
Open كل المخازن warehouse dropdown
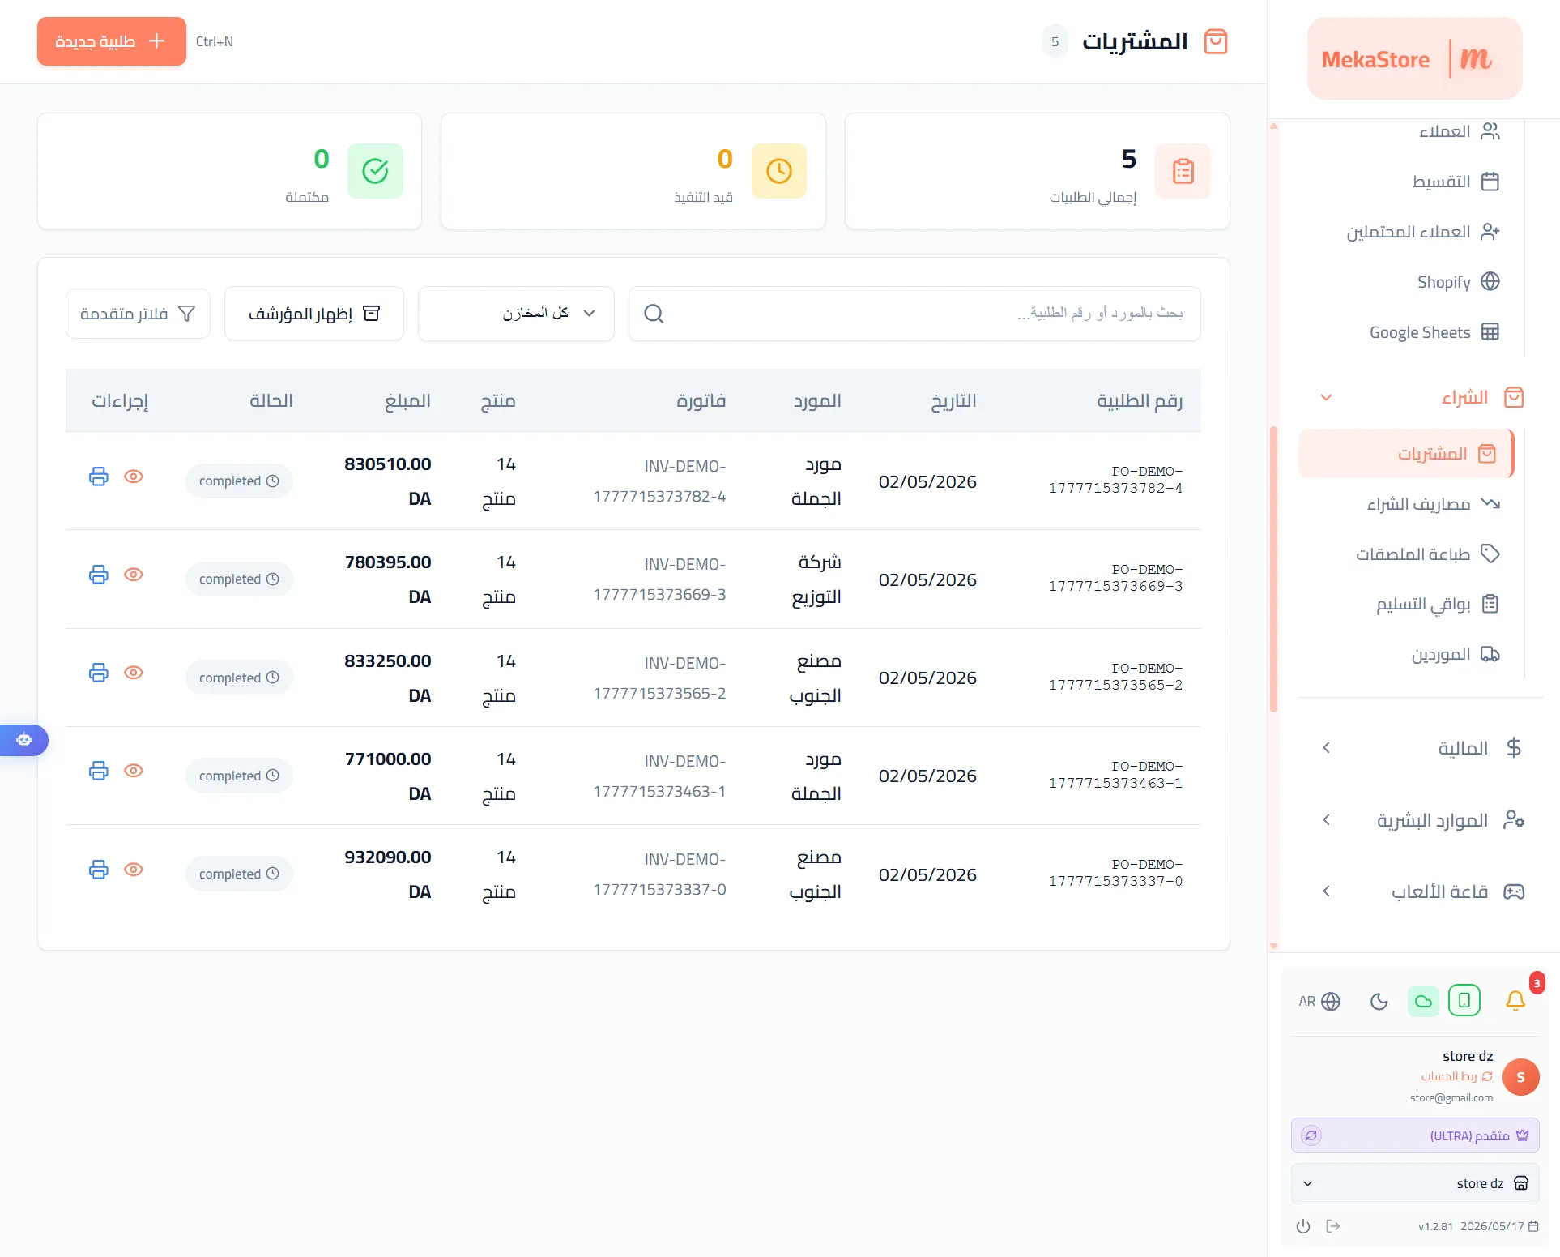(x=516, y=314)
